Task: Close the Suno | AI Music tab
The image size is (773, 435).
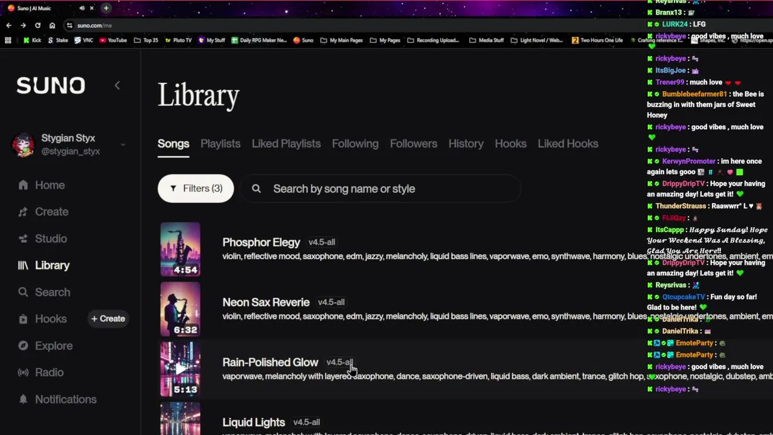Action: coord(92,8)
